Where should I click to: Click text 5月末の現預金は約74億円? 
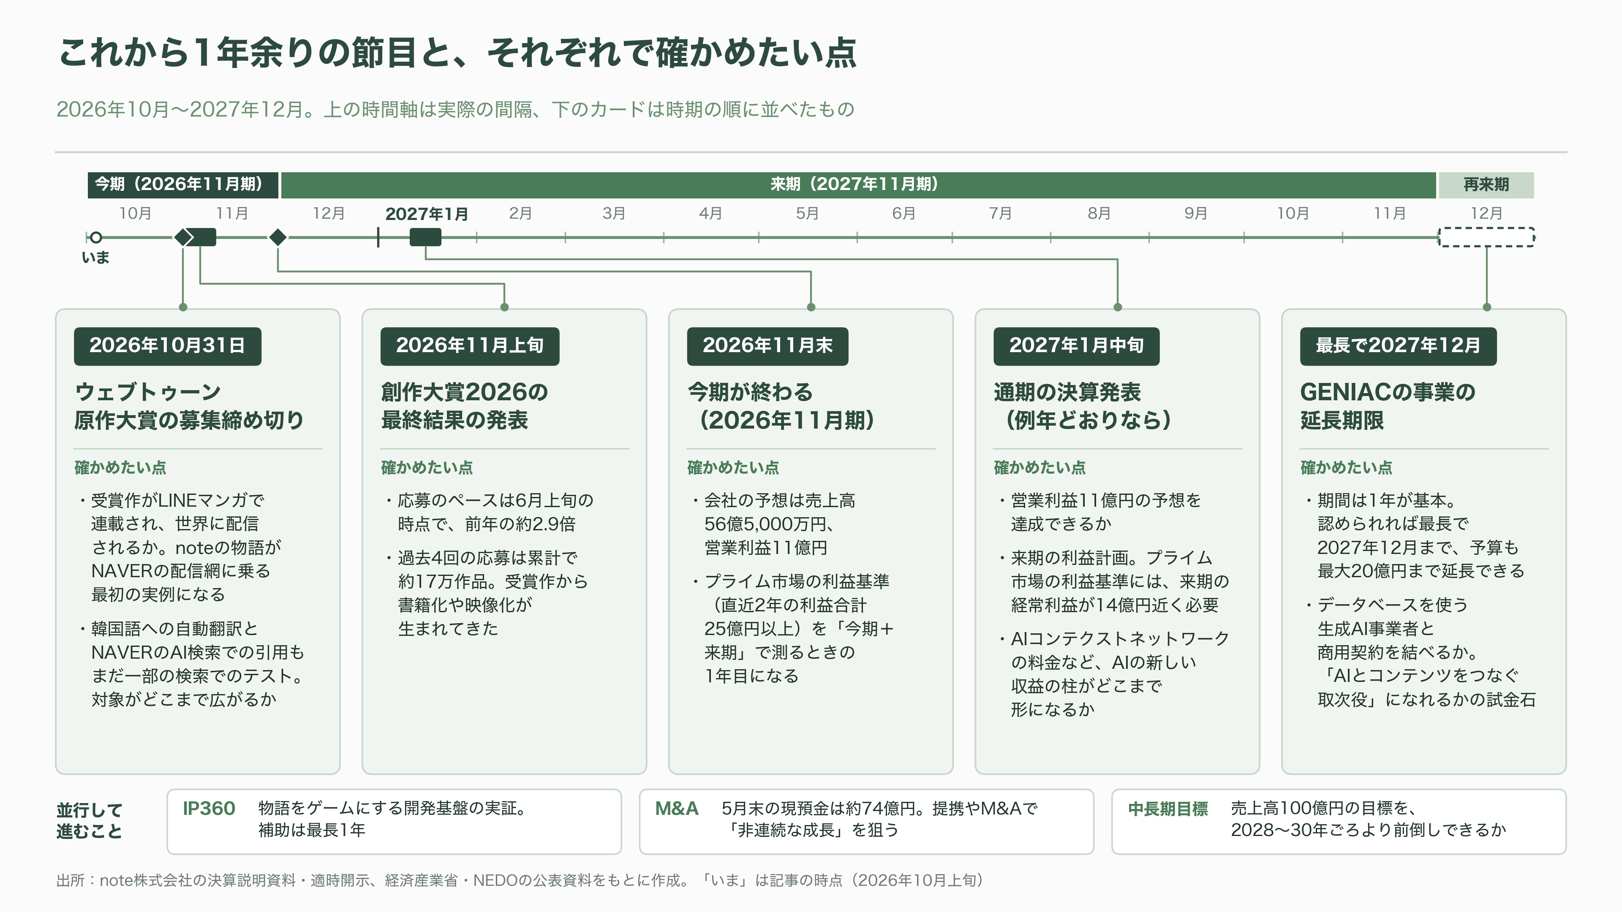(x=879, y=819)
